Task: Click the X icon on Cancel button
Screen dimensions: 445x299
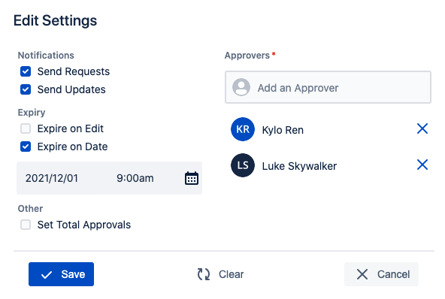Action: [362, 274]
